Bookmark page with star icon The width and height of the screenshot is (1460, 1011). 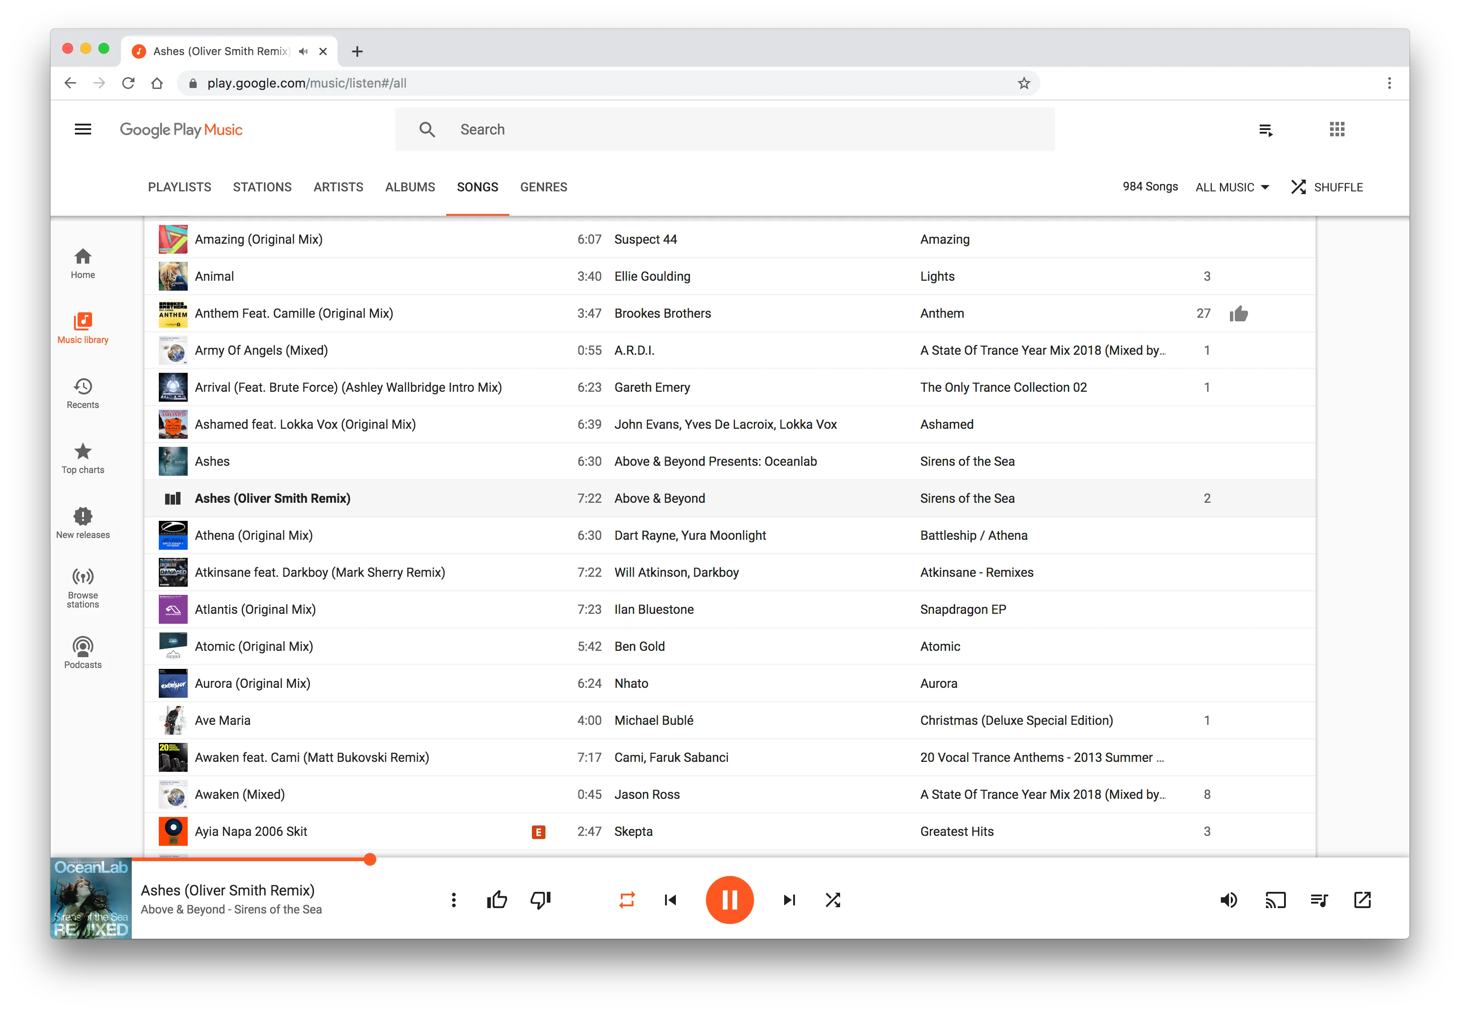1024,83
